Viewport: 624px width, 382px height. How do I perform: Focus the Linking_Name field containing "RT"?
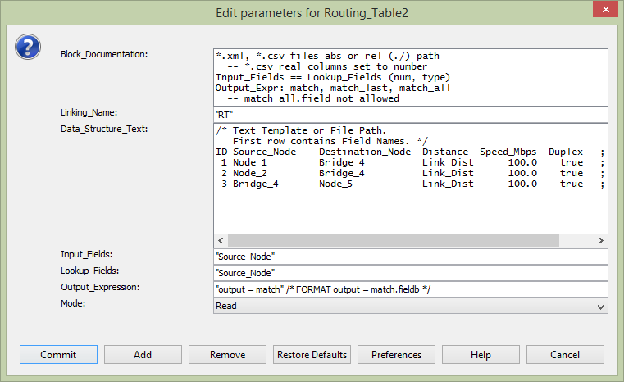(x=410, y=115)
